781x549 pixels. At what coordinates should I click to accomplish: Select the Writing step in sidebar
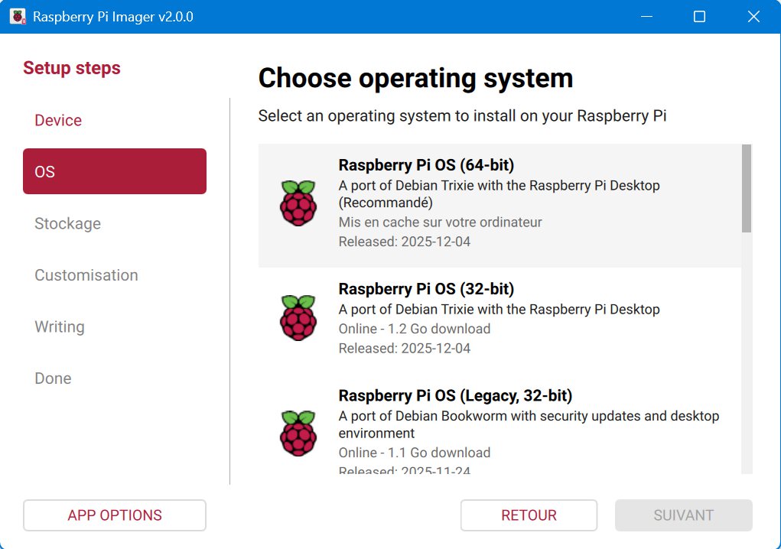coord(60,326)
